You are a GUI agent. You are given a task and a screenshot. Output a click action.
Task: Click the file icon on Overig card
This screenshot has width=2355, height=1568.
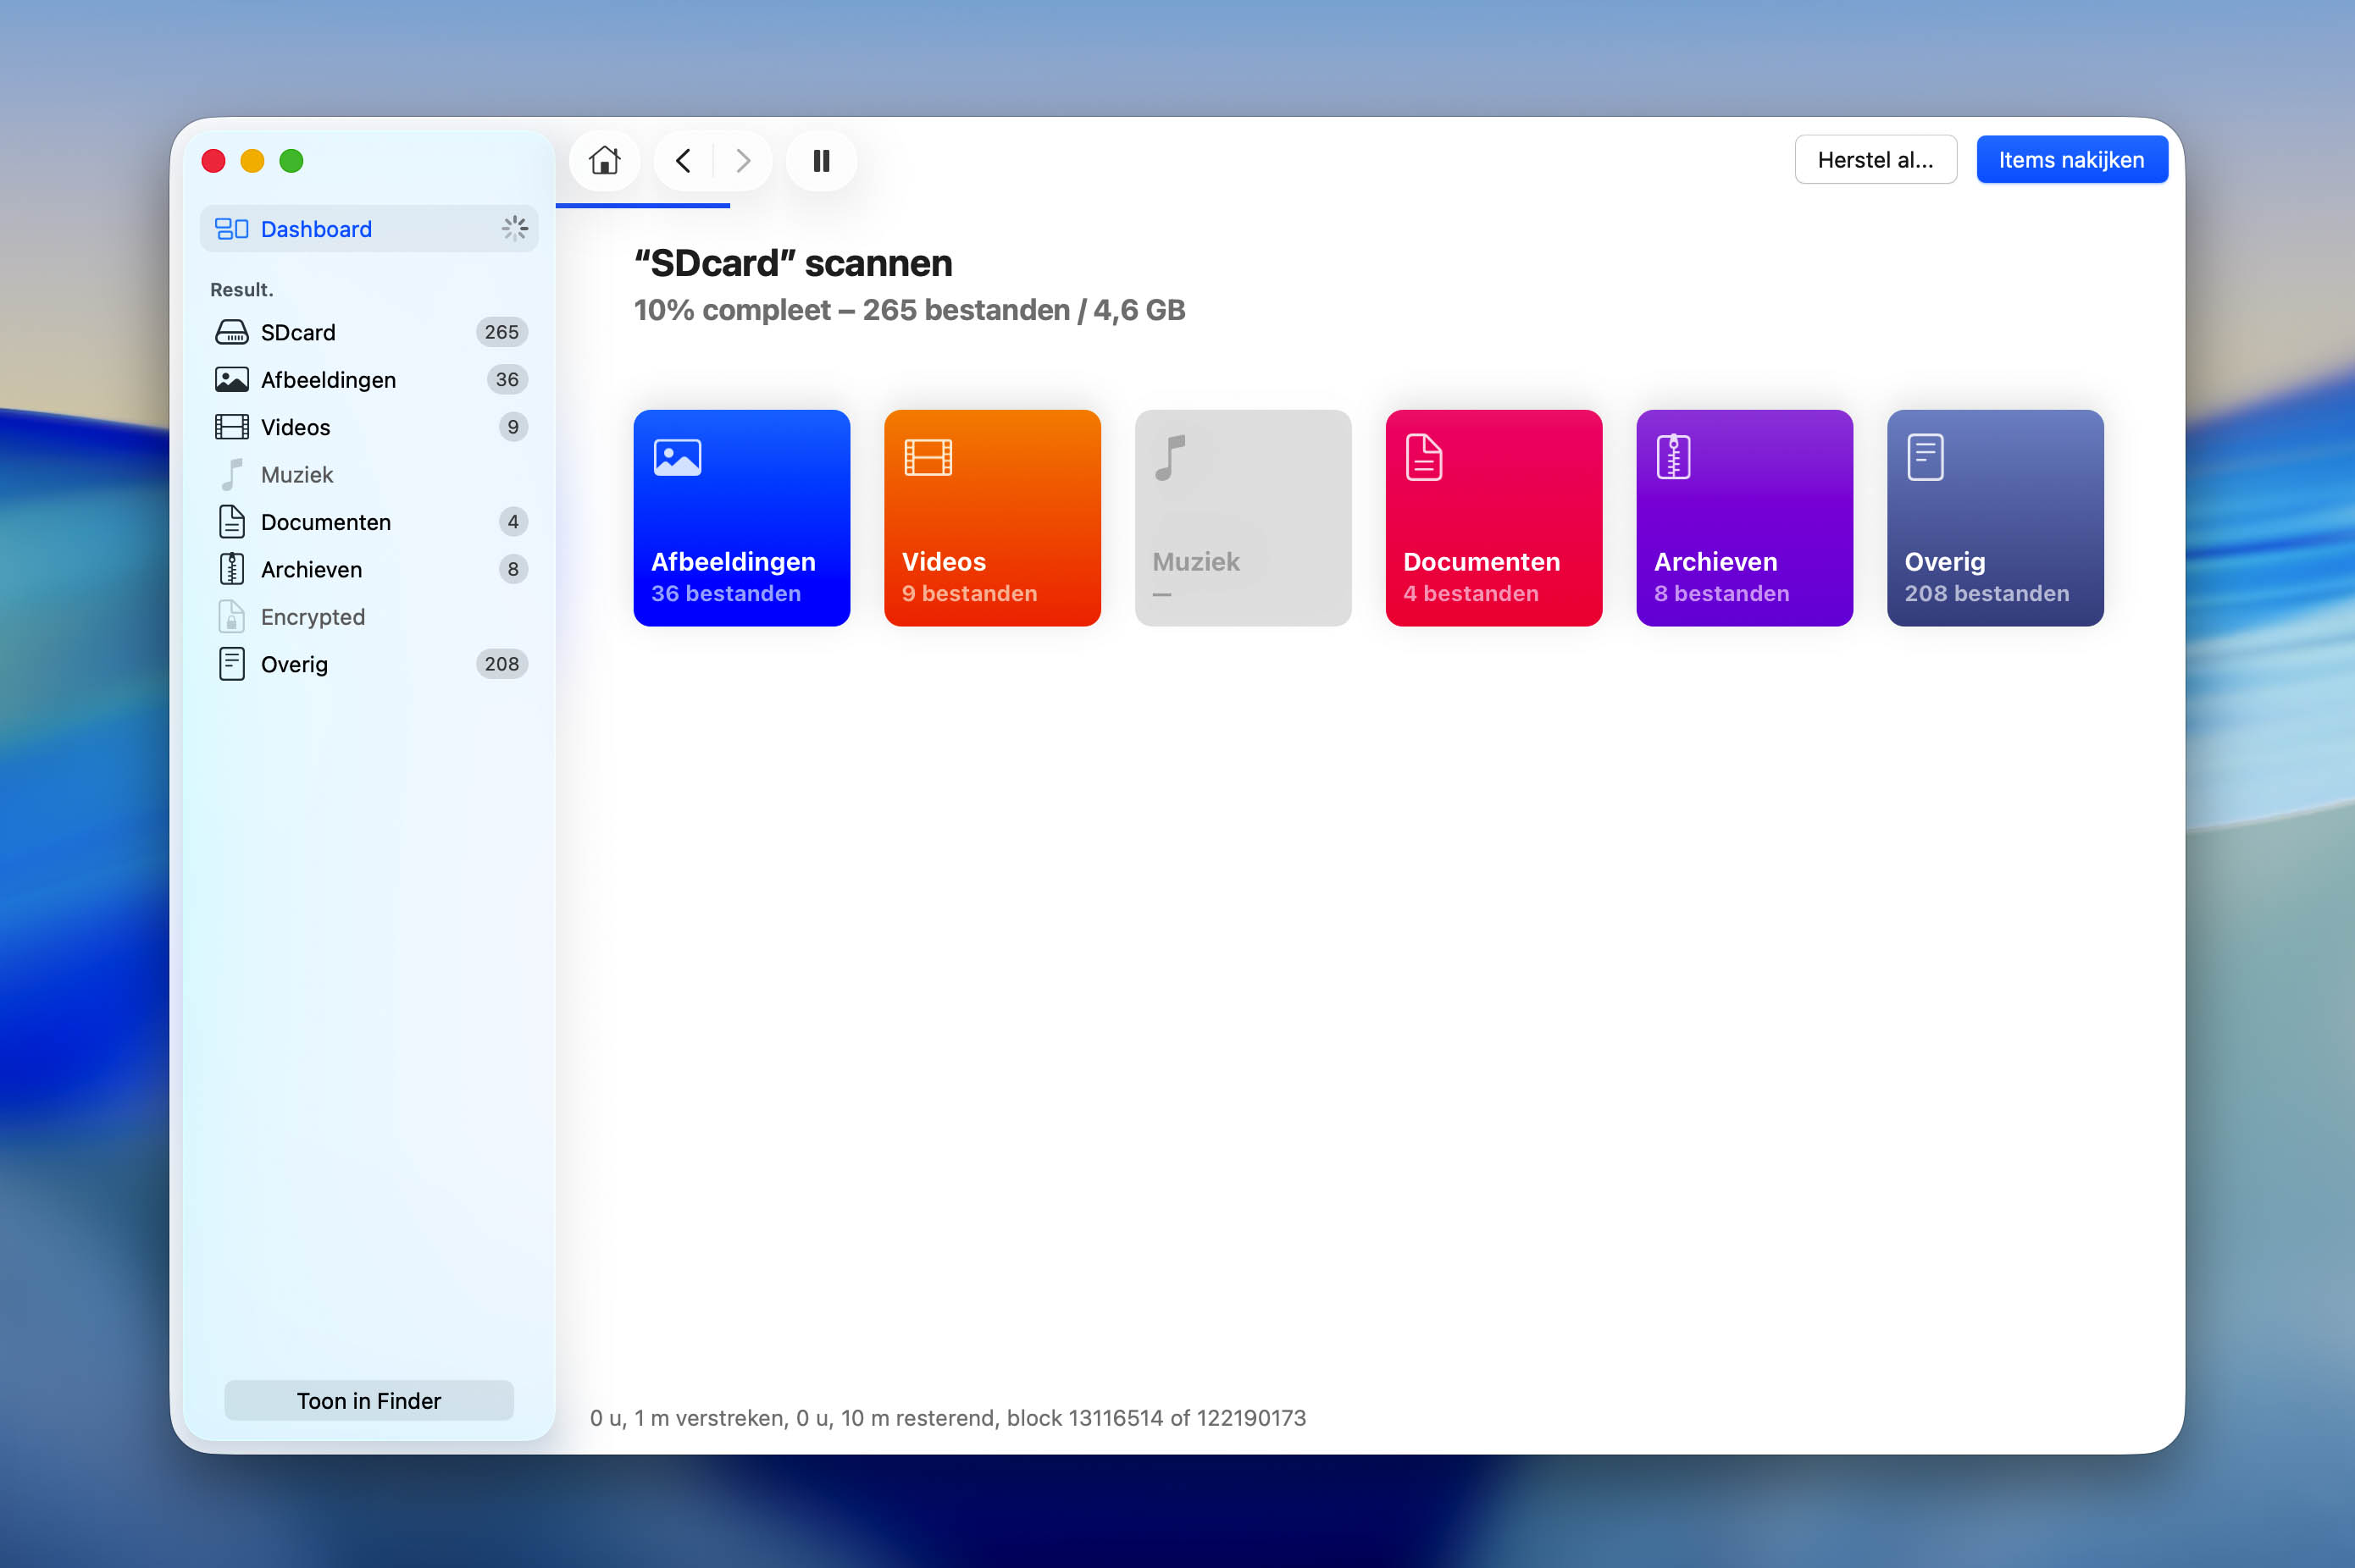(1926, 458)
